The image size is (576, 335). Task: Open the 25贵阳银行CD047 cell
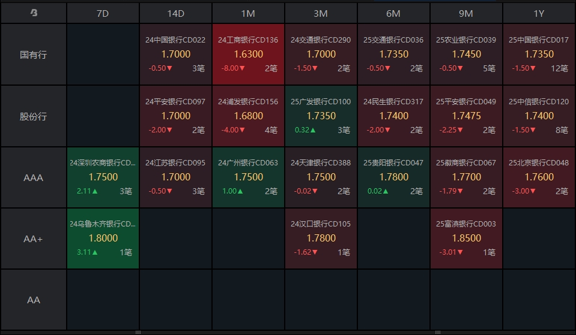(394, 177)
